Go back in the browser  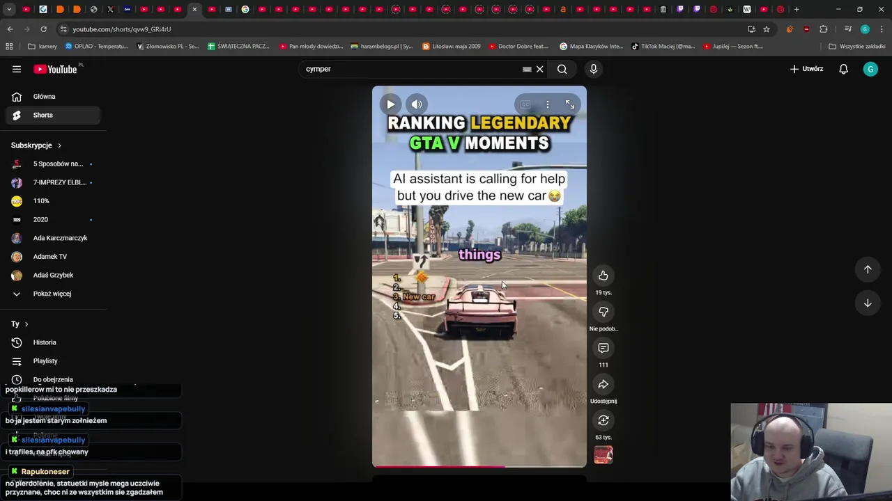(10, 29)
